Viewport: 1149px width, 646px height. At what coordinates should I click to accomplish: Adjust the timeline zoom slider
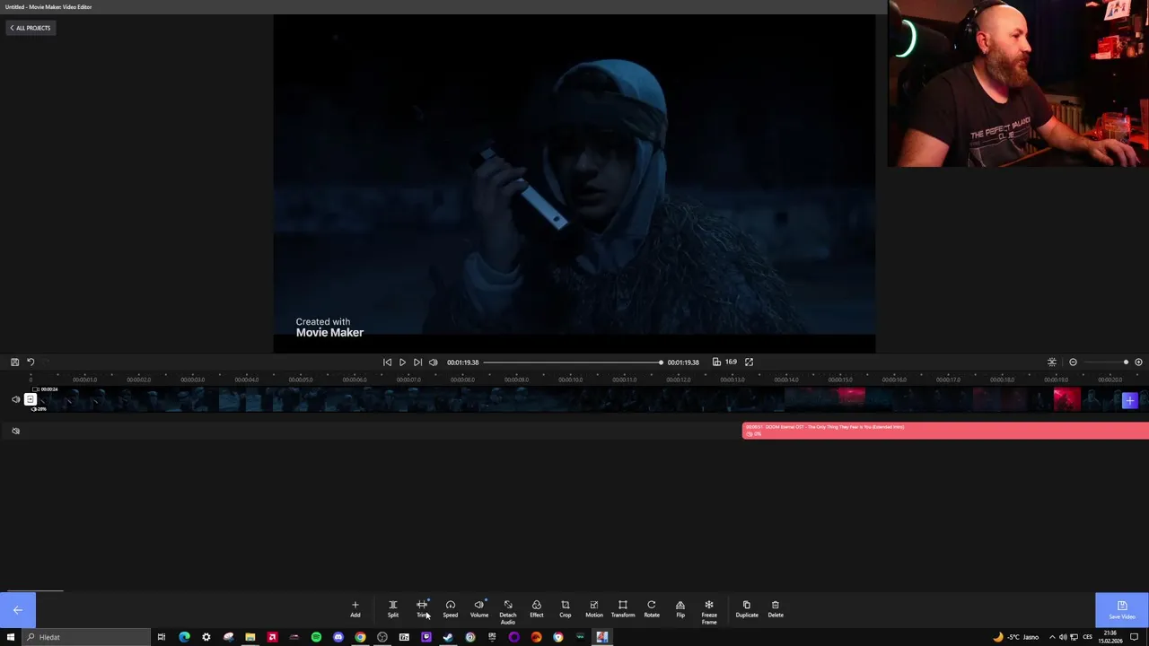(x=1106, y=362)
